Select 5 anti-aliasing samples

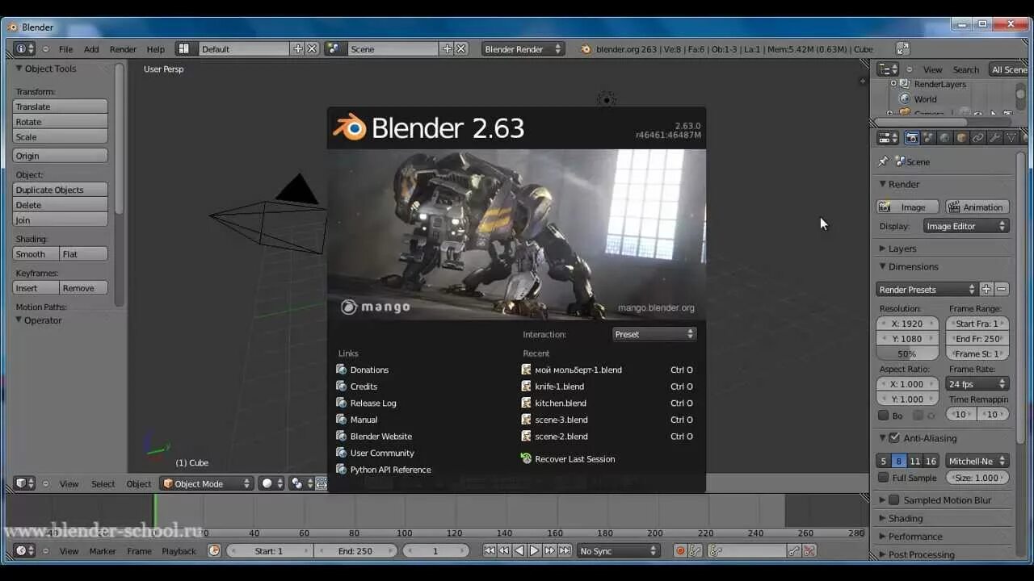[884, 462]
